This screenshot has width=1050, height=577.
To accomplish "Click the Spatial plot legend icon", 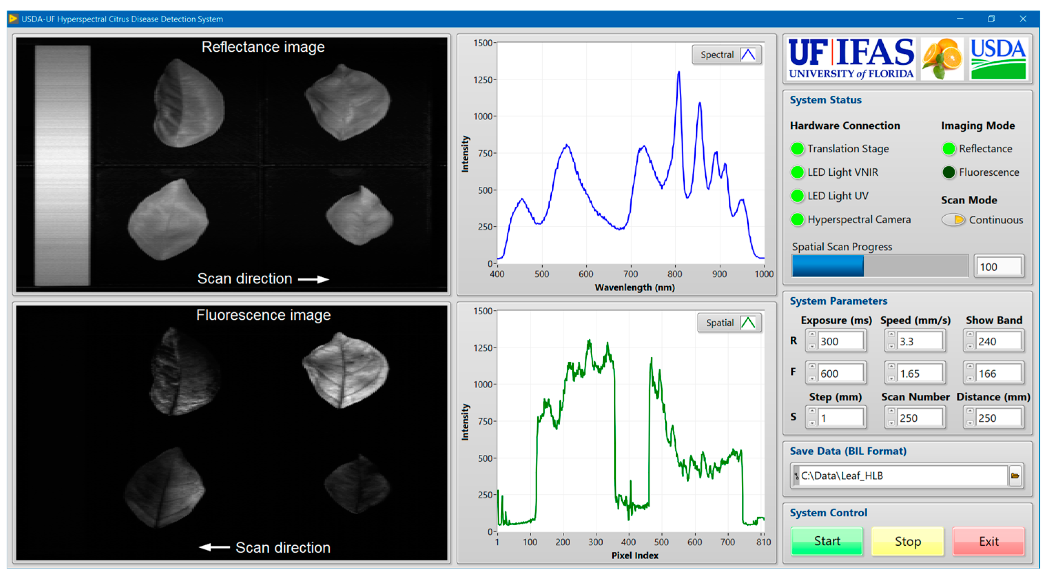I will 748,323.
